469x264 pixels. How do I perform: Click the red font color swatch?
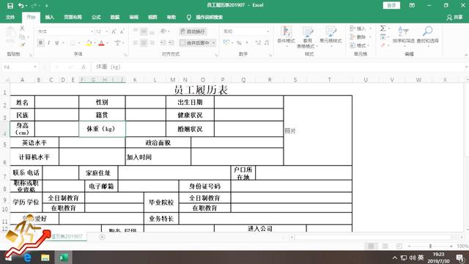[x=102, y=43]
